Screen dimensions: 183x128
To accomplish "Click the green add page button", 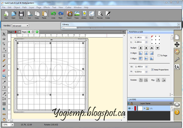I will click(37, 32).
